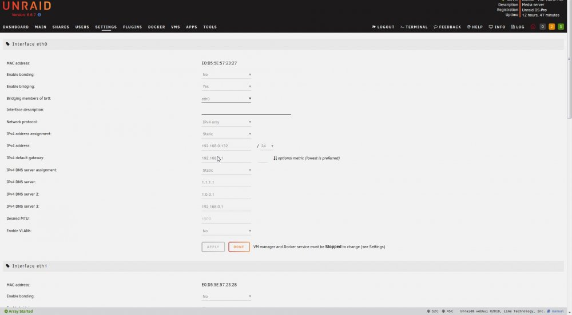Open Docker tab
The width and height of the screenshot is (572, 315).
tap(157, 27)
